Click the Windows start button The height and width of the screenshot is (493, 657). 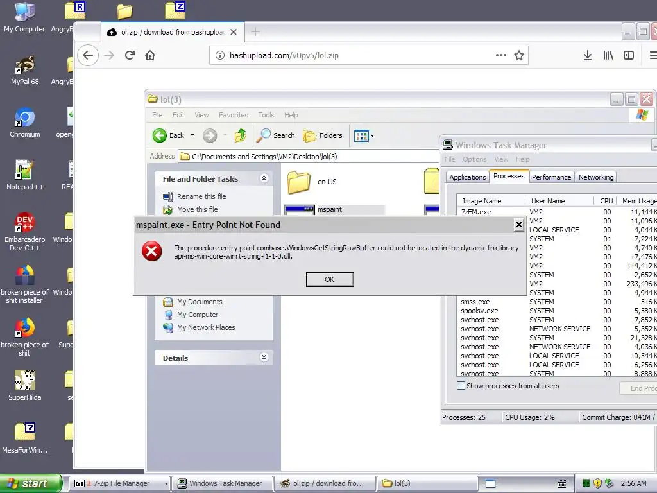[31, 483]
